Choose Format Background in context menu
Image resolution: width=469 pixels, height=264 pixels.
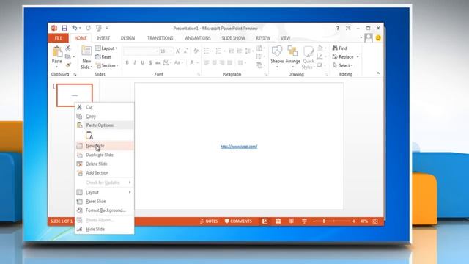pos(104,210)
